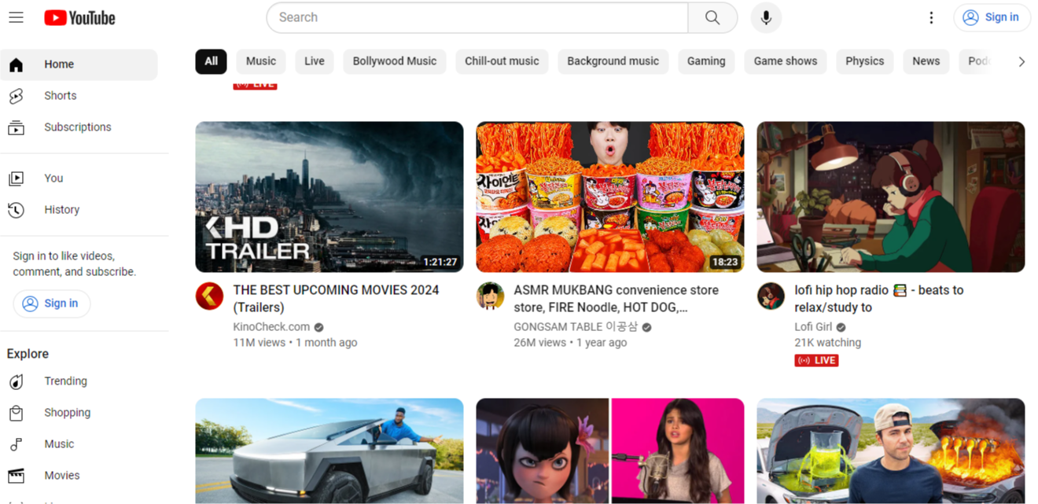Open the History clock icon
1038x504 pixels.
tap(17, 210)
